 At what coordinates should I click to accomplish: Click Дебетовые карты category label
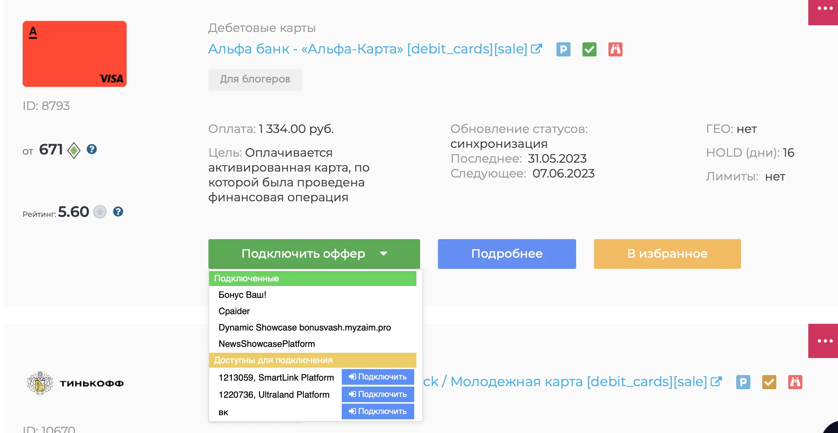pyautogui.click(x=262, y=28)
